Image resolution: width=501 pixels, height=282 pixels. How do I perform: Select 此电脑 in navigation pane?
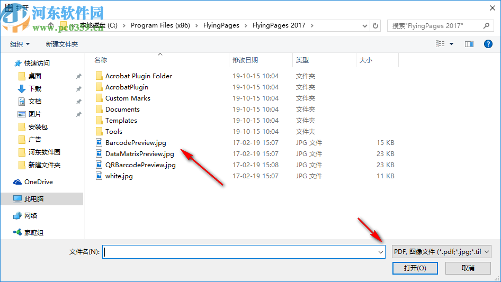[42, 198]
